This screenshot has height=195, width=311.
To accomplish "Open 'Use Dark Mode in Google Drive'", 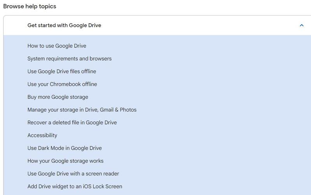I will tap(65, 148).
